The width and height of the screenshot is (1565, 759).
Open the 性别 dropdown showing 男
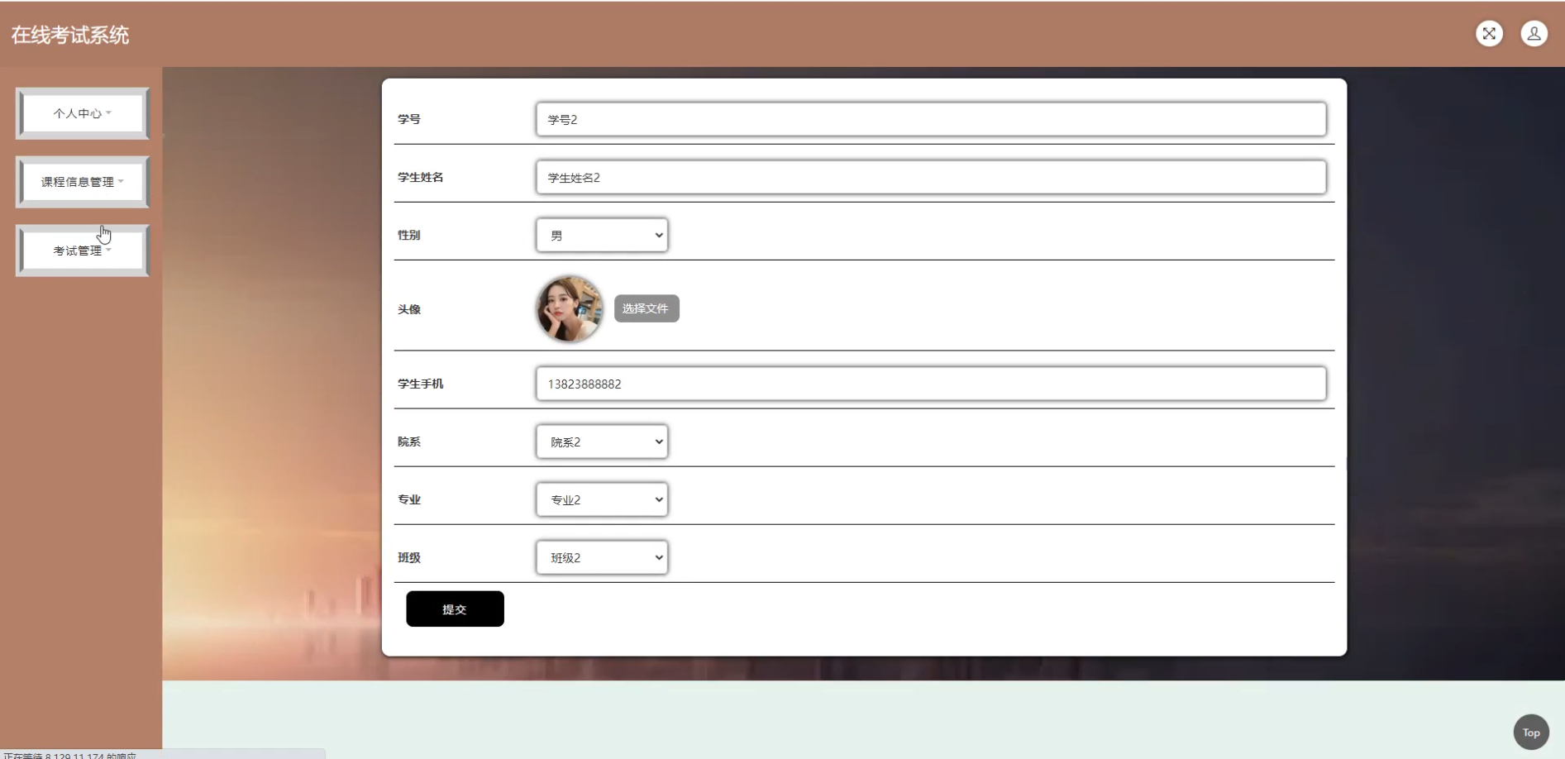coord(602,235)
